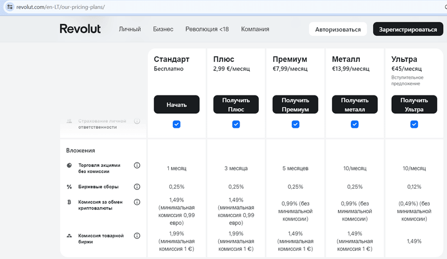447x259 pixels.
Task: Click Получить Плюс button
Action: click(x=236, y=104)
